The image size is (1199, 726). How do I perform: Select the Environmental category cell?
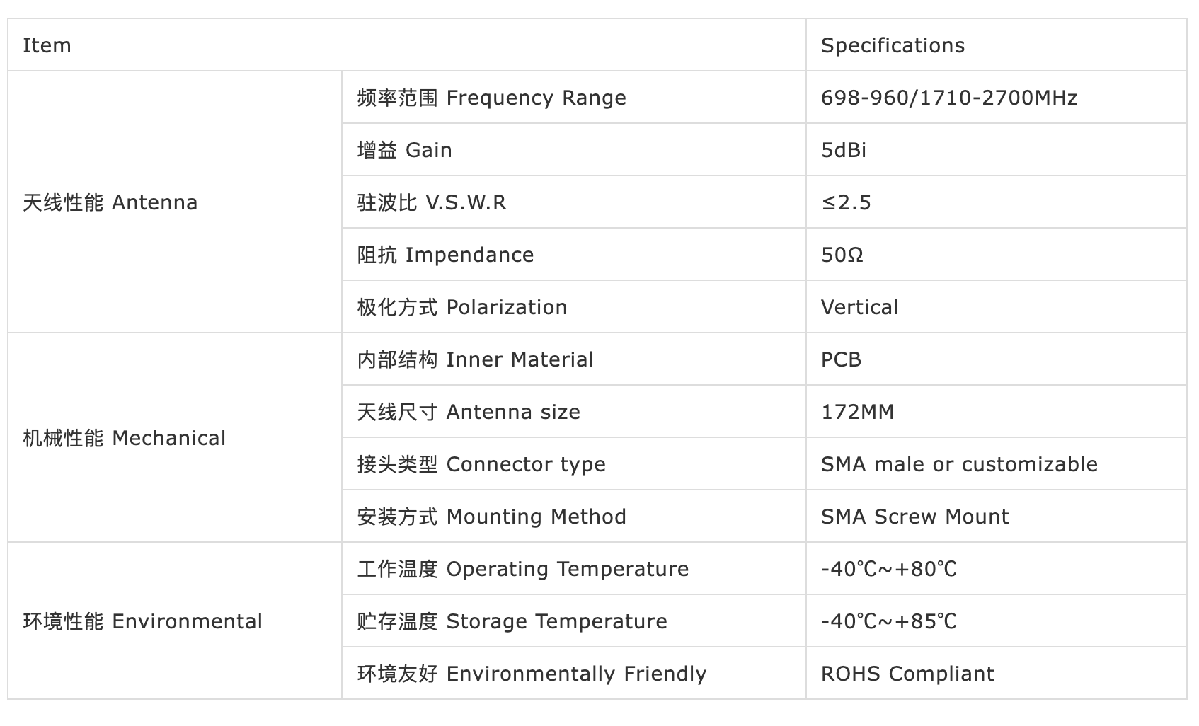pyautogui.click(x=174, y=621)
